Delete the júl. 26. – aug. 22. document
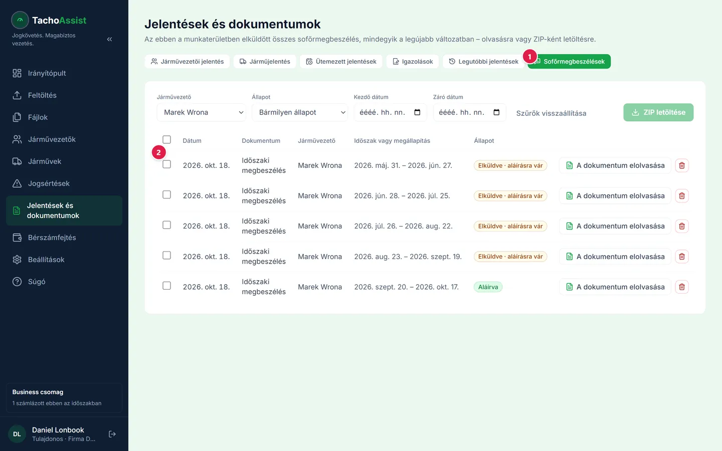Image resolution: width=722 pixels, height=451 pixels. 682,226
